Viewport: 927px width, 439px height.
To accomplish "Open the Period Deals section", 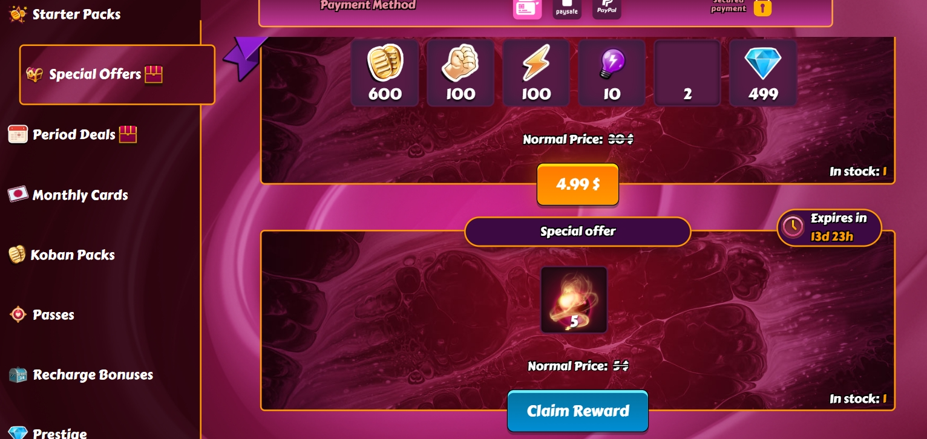I will pyautogui.click(x=73, y=134).
